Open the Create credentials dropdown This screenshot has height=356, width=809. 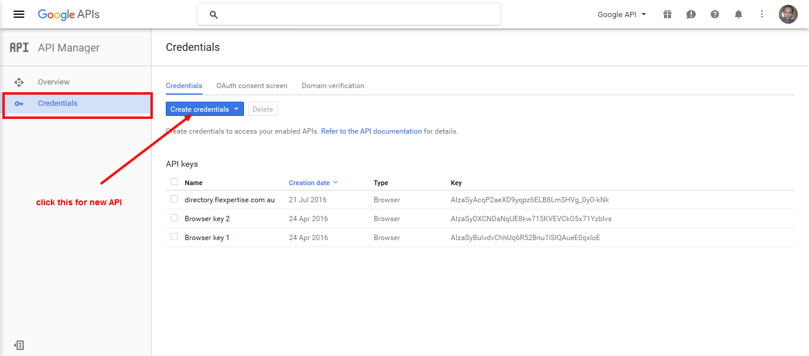(x=205, y=109)
